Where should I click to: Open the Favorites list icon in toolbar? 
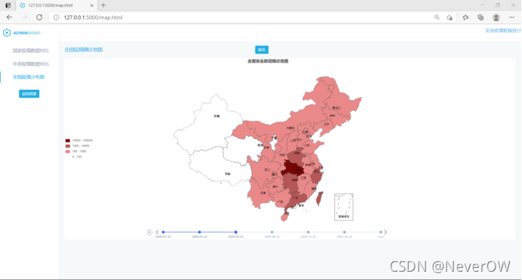(x=465, y=17)
